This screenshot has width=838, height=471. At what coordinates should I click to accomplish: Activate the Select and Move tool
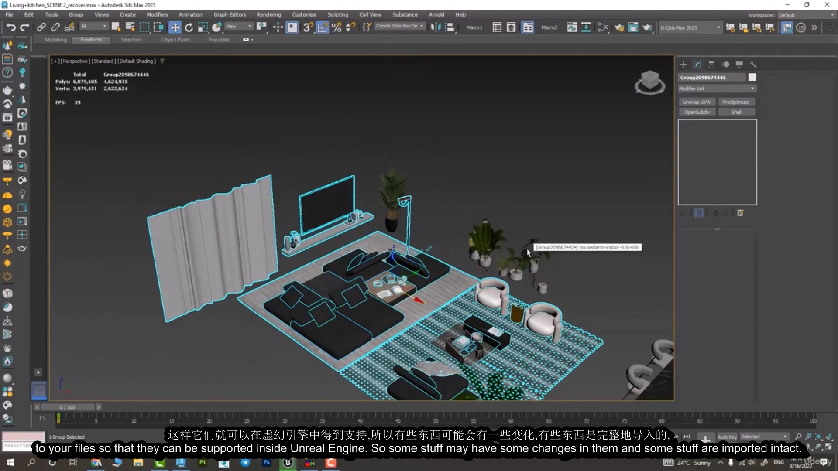pos(175,27)
